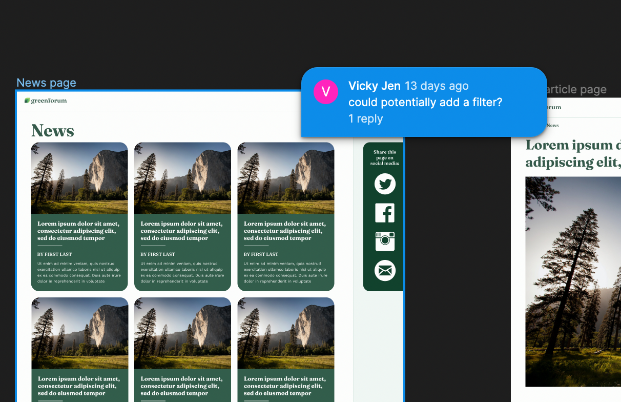This screenshot has height=402, width=621.
Task: Select the 'News page' frame label
Action: [46, 83]
